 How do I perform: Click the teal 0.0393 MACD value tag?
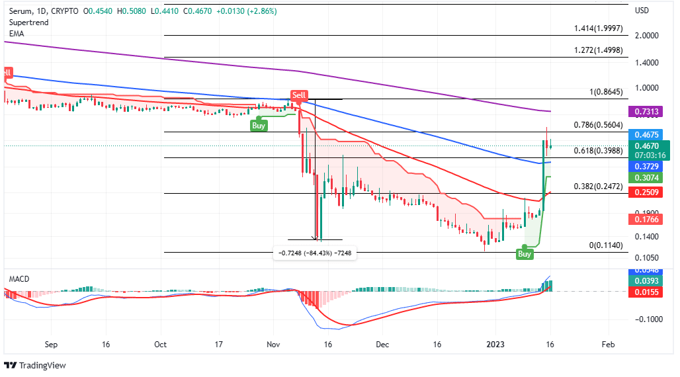(x=646, y=281)
